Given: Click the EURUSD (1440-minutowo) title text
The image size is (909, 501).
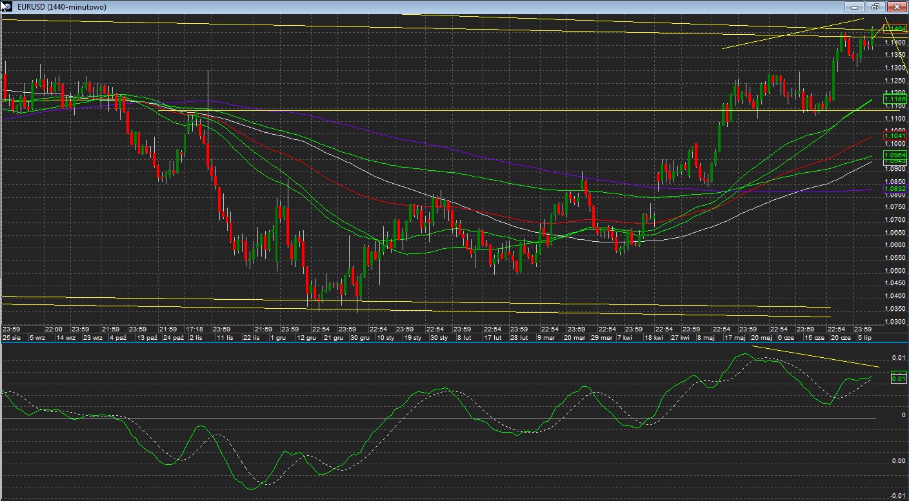Looking at the screenshot, I should pos(62,7).
